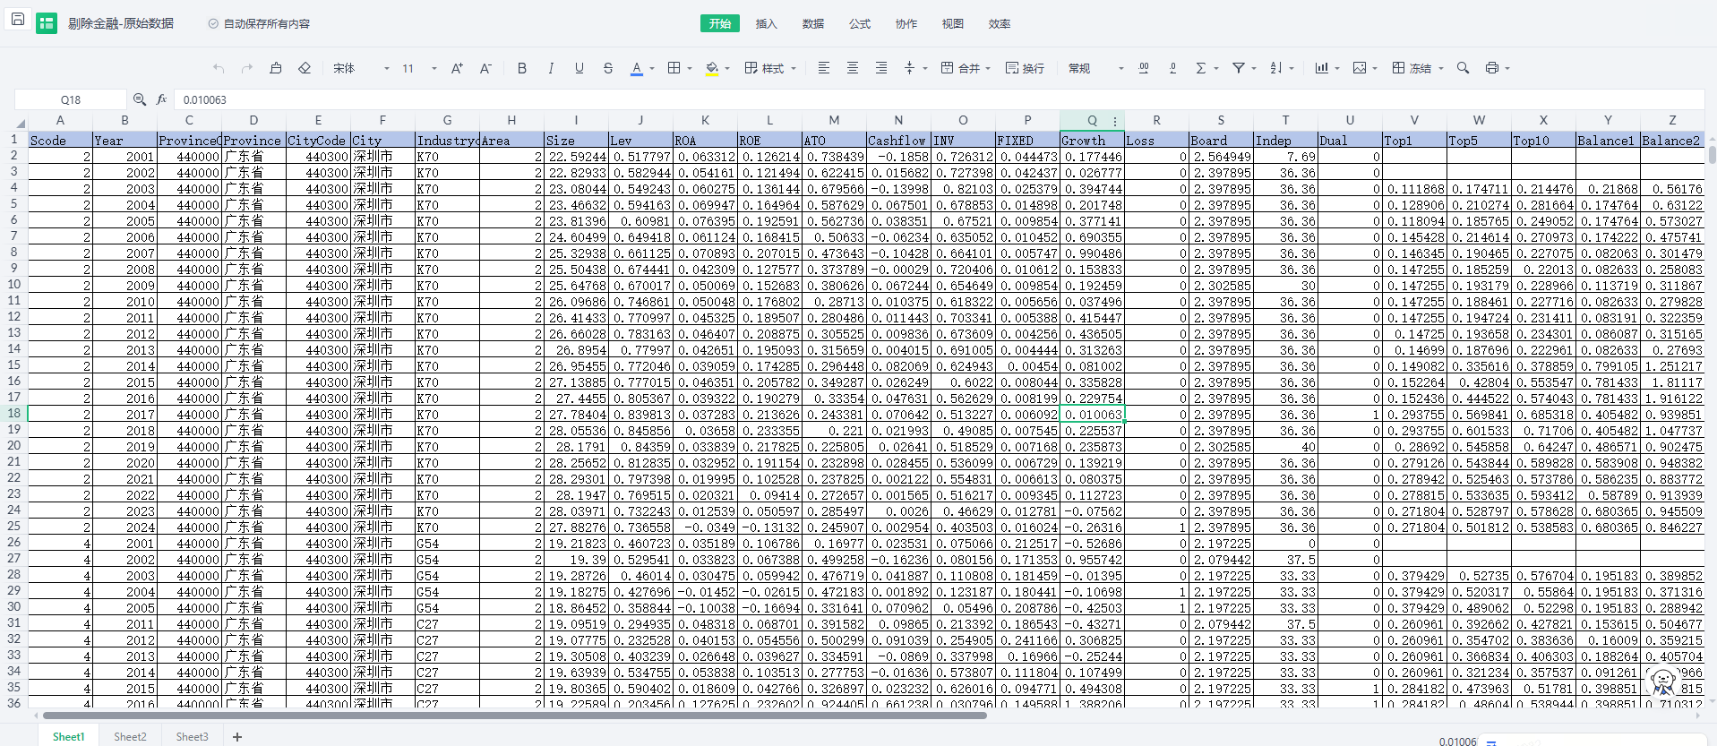Click the Q18 name box

(71, 99)
